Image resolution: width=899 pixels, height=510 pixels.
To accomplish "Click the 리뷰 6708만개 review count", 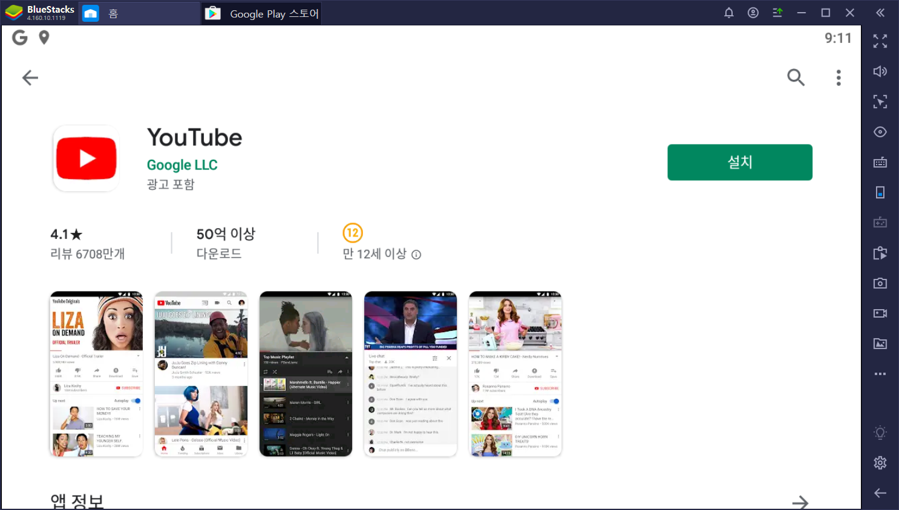I will [x=87, y=254].
